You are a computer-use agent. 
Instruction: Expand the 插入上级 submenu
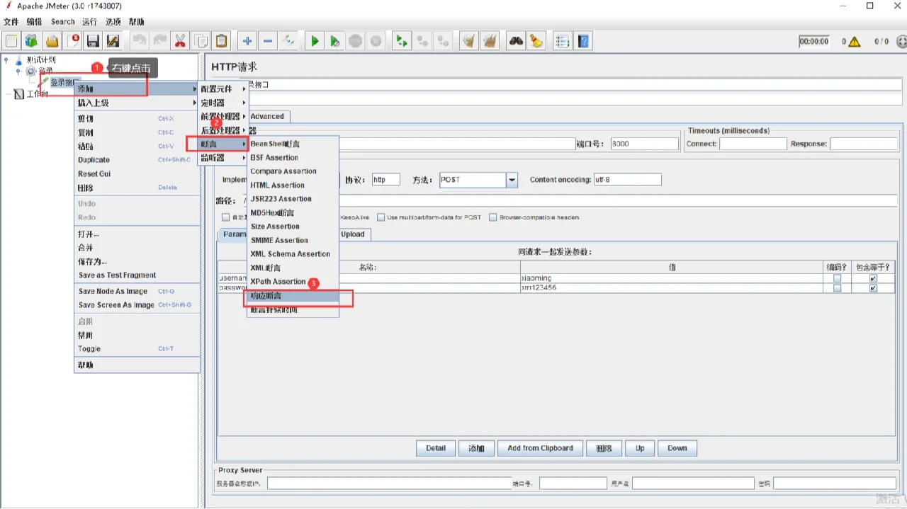(137, 103)
